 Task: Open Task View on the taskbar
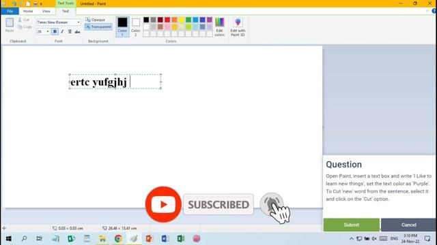40,239
